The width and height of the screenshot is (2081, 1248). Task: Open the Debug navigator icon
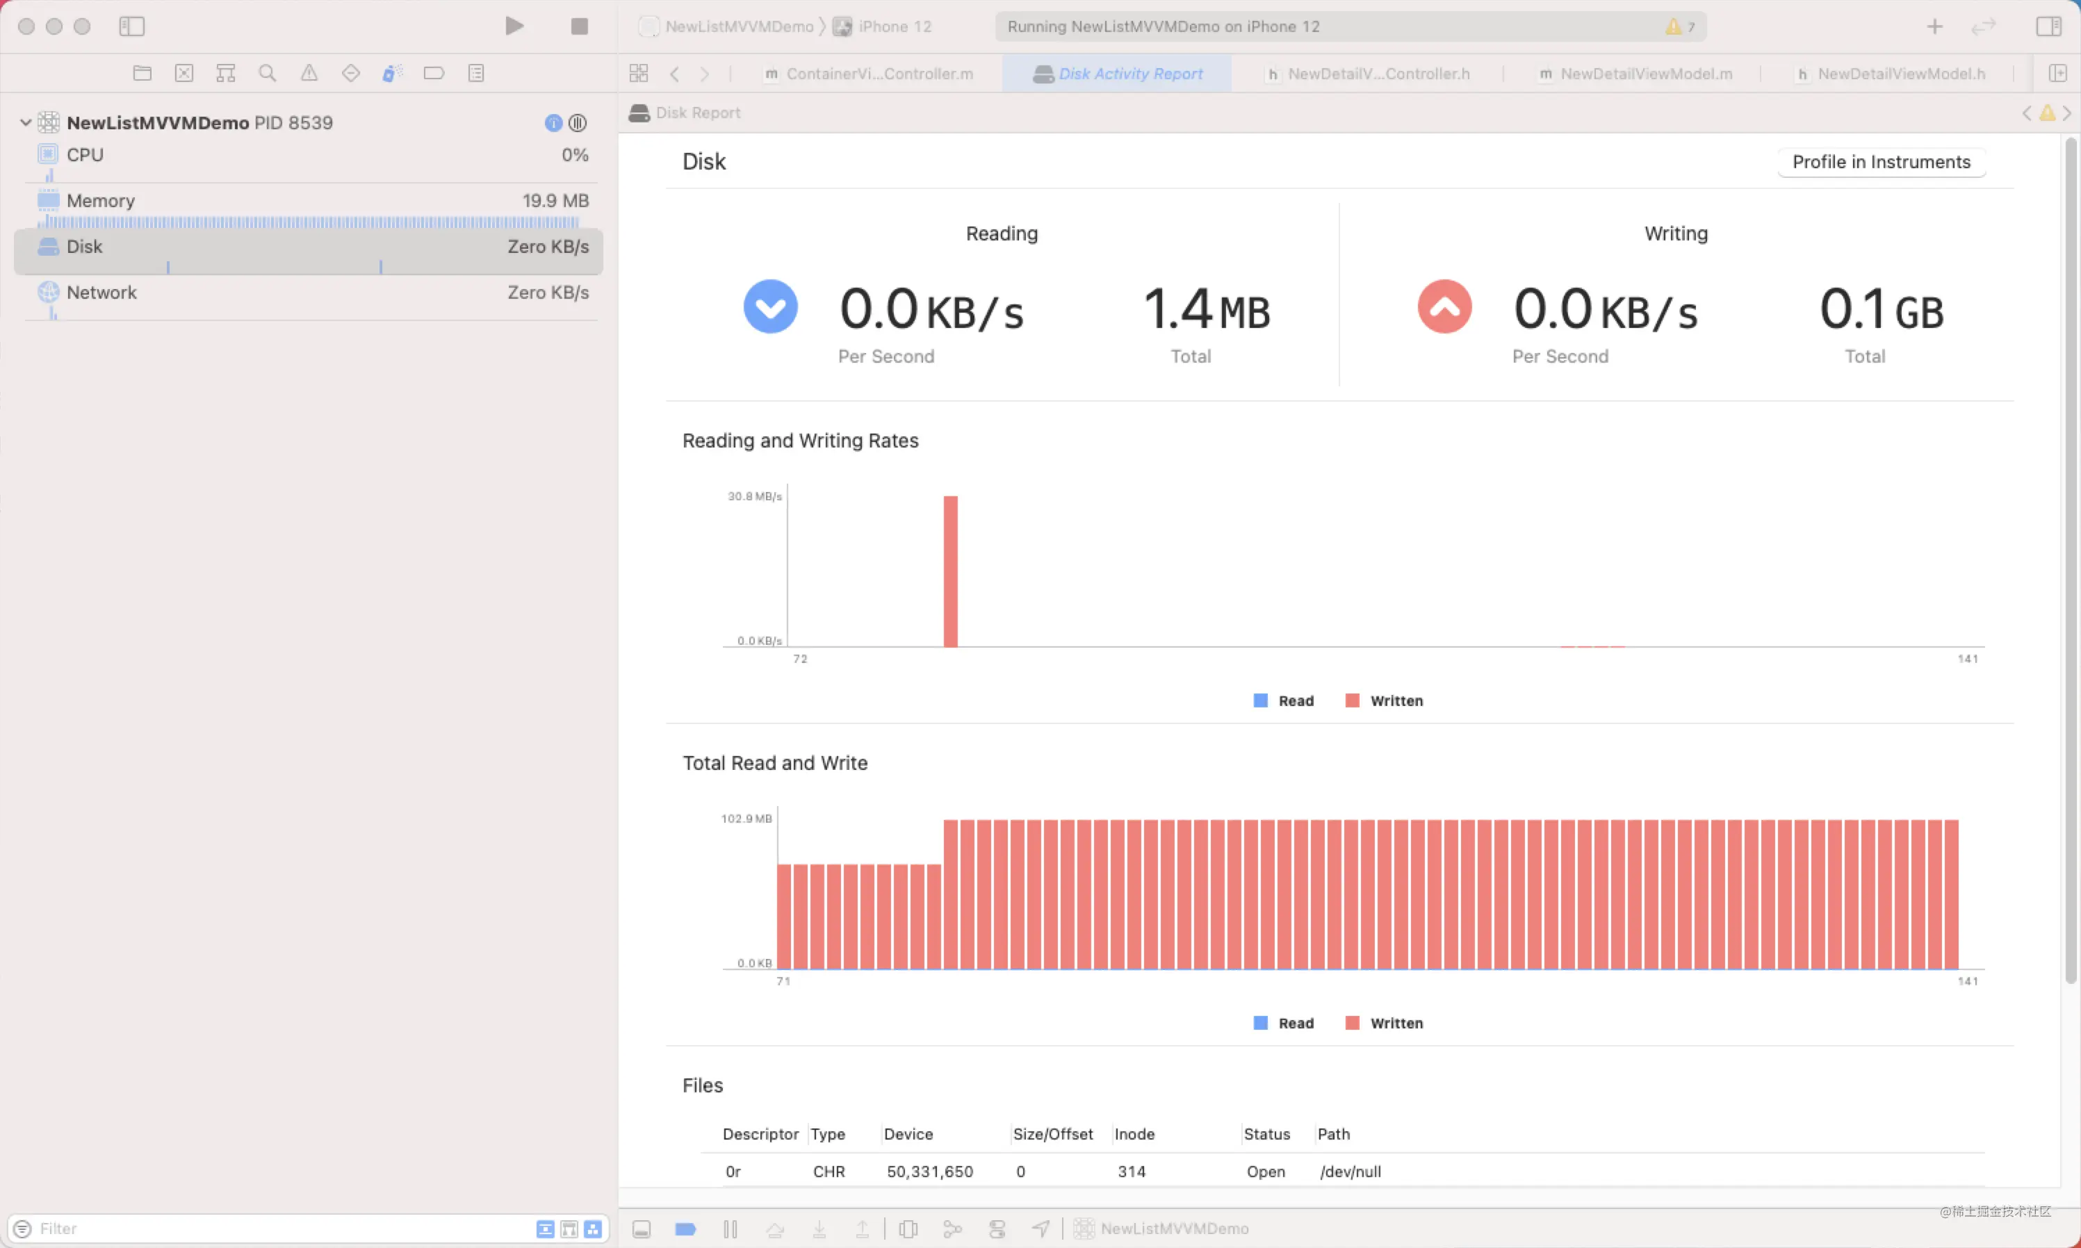tap(392, 73)
